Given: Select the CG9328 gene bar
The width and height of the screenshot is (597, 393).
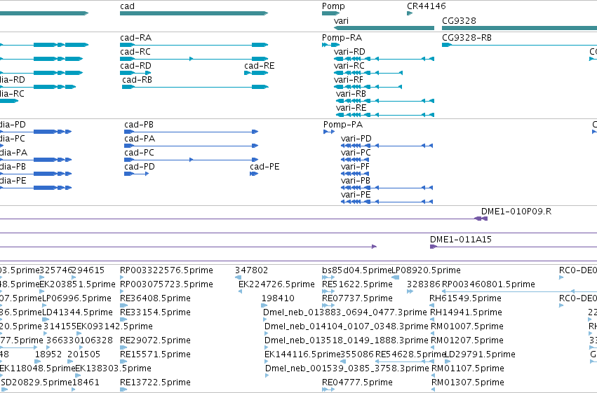Looking at the screenshot, I should tap(519, 28).
